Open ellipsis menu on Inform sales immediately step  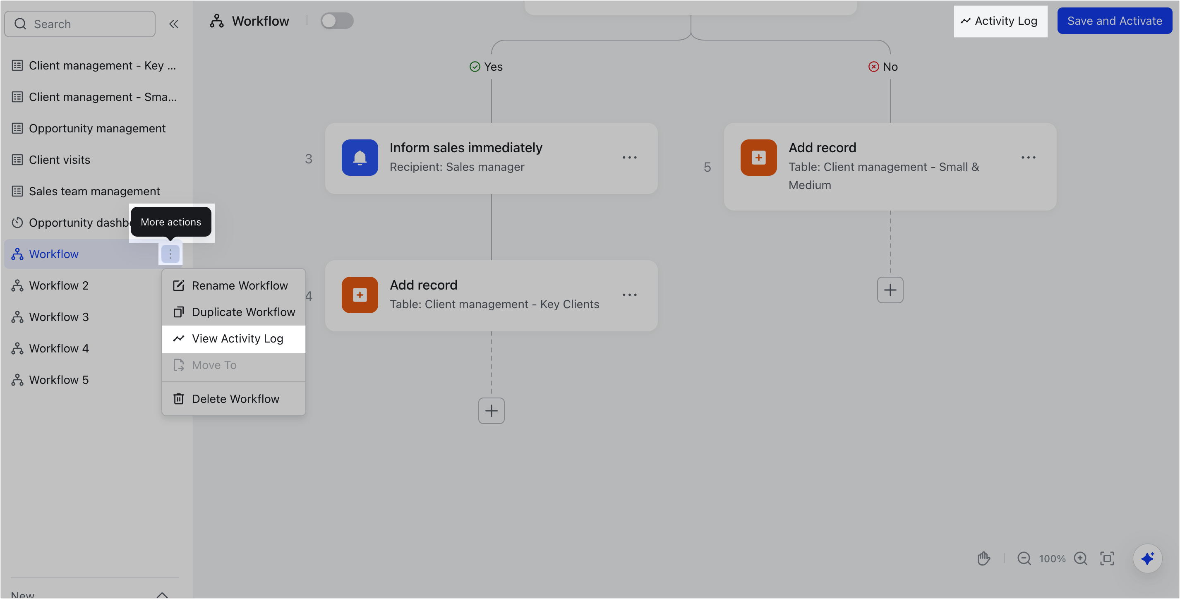coord(629,158)
